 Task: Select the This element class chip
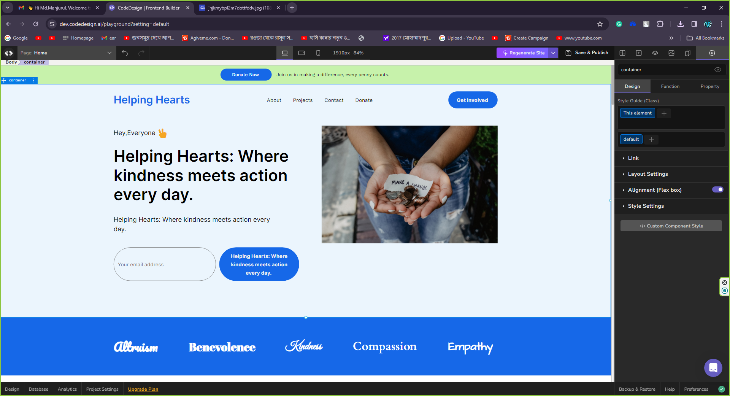coord(638,113)
